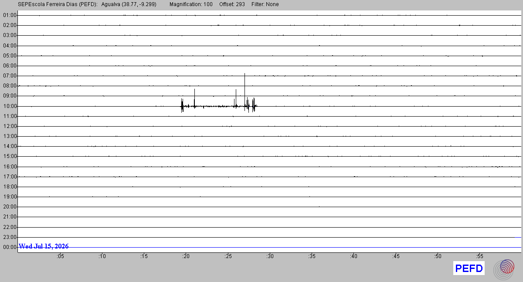Click the 00:00 hour label

(10, 247)
